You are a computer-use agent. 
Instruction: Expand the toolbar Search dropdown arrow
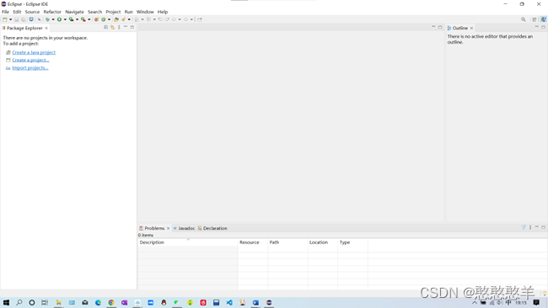pos(129,19)
